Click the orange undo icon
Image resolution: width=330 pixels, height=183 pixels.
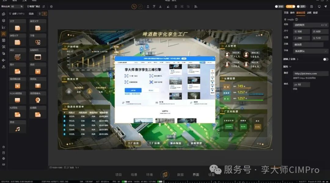point(134,6)
